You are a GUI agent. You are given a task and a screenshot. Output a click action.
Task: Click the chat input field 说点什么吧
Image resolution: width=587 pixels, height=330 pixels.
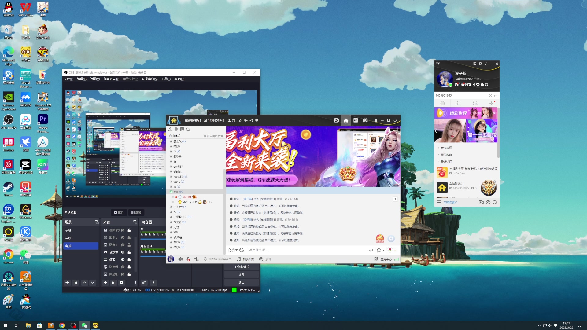(307, 250)
